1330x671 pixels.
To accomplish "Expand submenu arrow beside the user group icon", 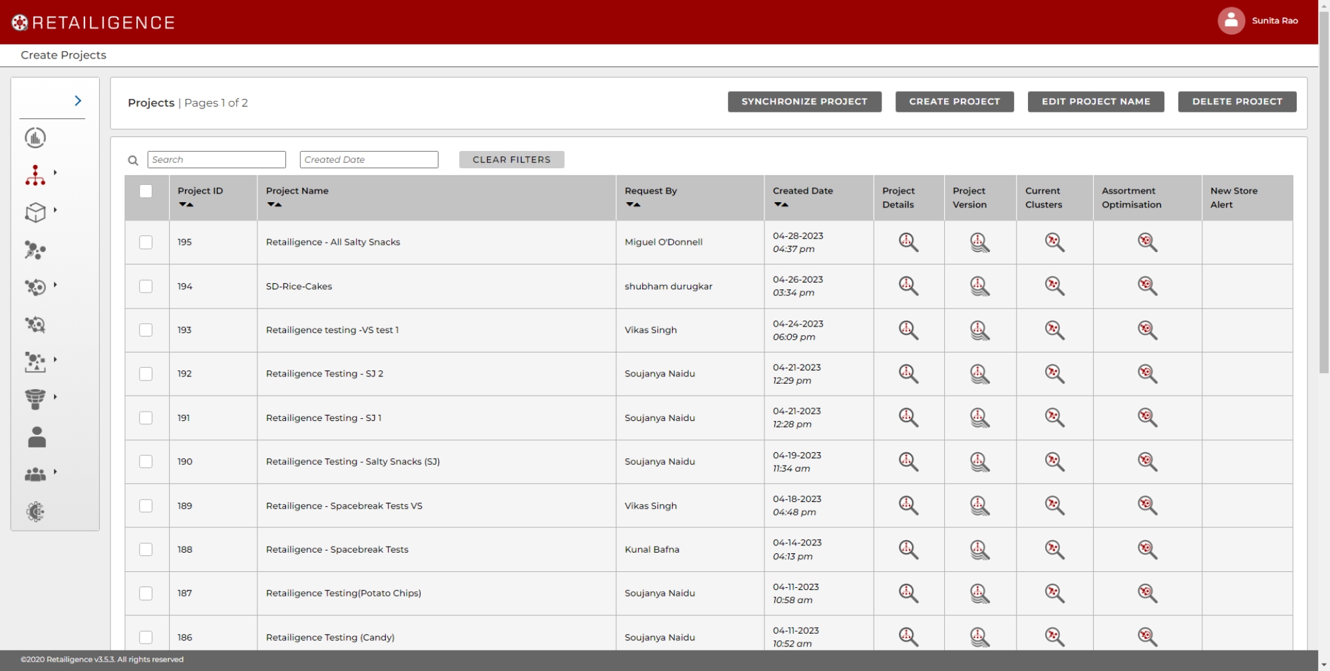I will tap(55, 471).
